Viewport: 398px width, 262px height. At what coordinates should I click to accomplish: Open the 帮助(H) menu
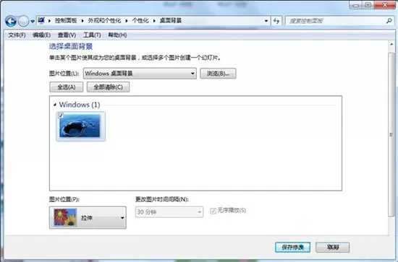pyautogui.click(x=117, y=35)
